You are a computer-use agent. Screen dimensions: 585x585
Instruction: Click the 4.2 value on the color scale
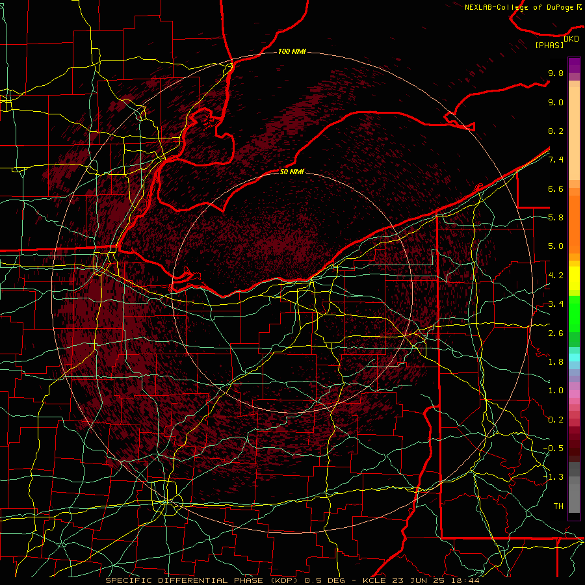pos(556,276)
